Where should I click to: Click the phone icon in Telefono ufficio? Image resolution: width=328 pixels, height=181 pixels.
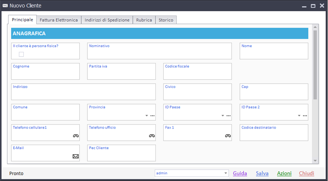(x=152, y=136)
